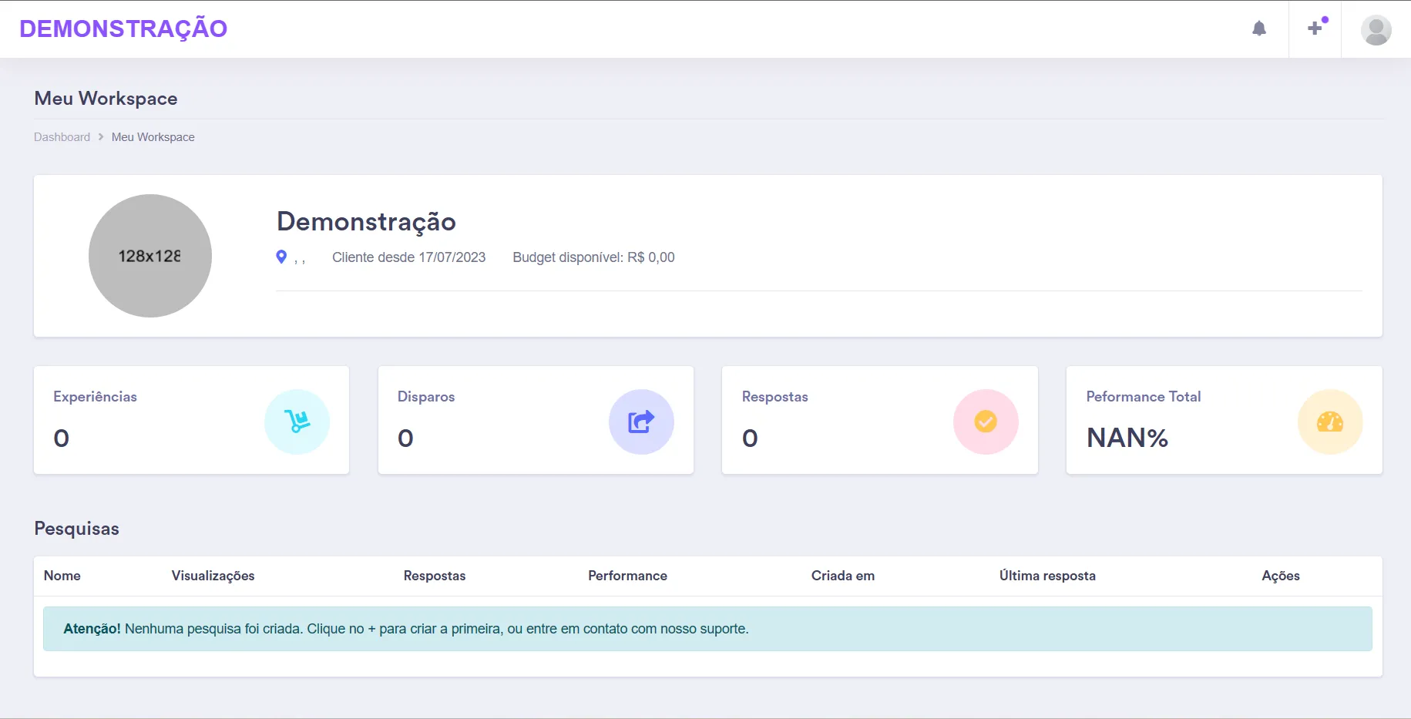The width and height of the screenshot is (1411, 719).
Task: Click the Respostas column header in table
Action: click(435, 576)
